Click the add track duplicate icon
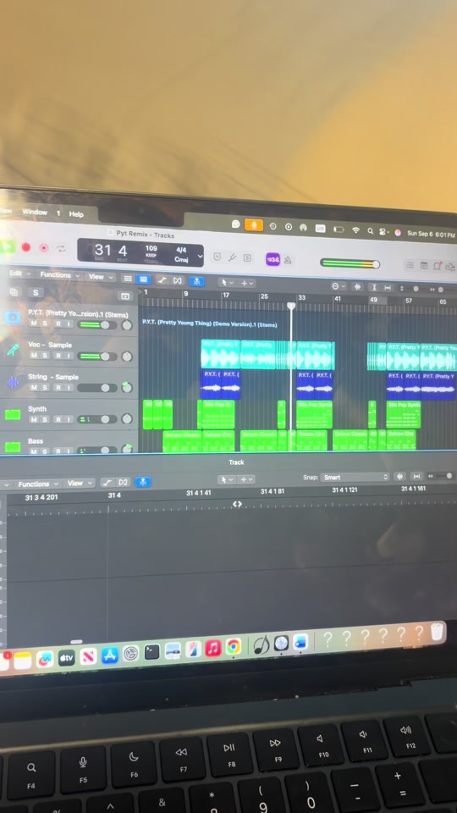The width and height of the screenshot is (457, 813). point(14,292)
